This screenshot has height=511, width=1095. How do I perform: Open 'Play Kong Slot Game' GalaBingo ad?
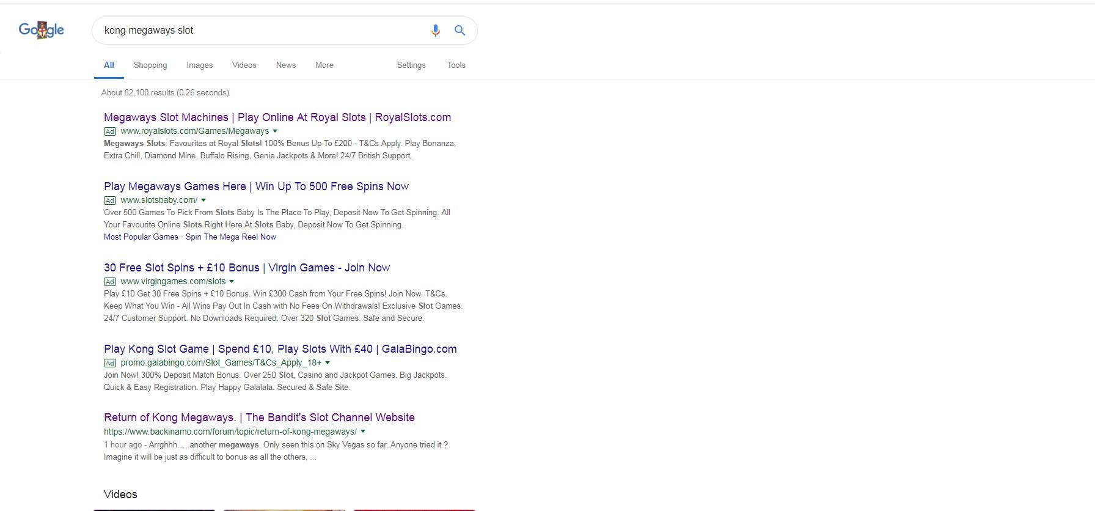(x=280, y=349)
